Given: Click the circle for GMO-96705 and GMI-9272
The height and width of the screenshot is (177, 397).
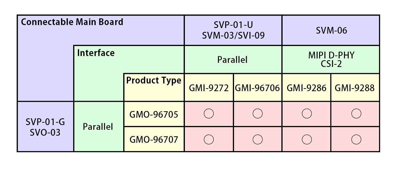Looking at the screenshot, I should 209,114.
